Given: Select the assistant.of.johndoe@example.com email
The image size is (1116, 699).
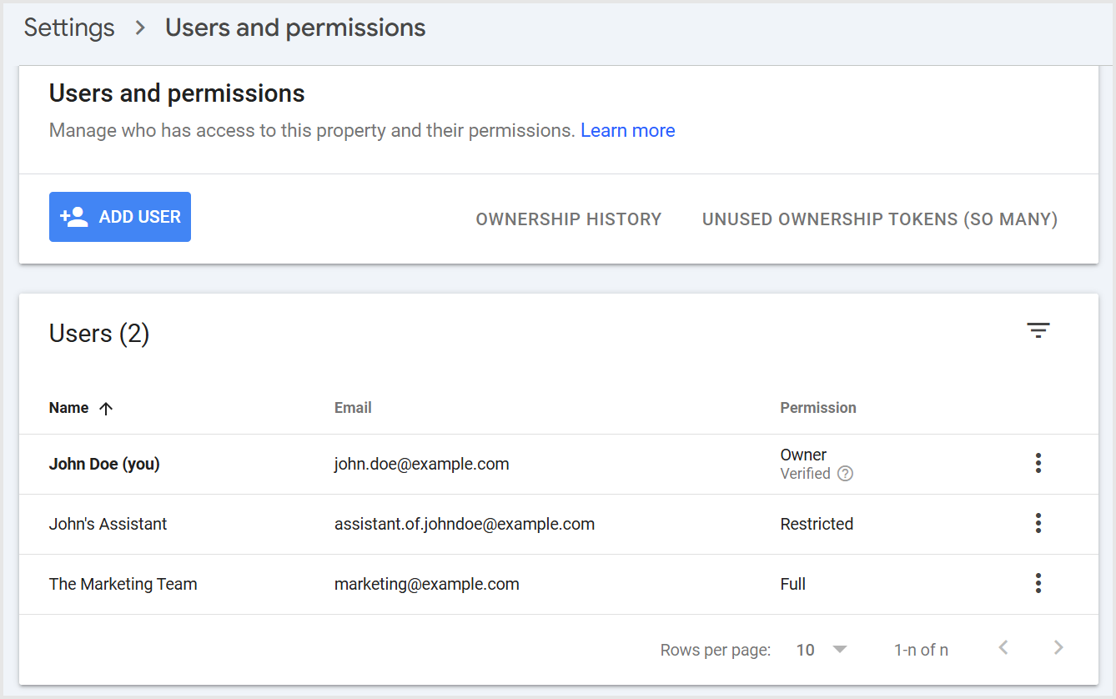Looking at the screenshot, I should click(x=464, y=524).
